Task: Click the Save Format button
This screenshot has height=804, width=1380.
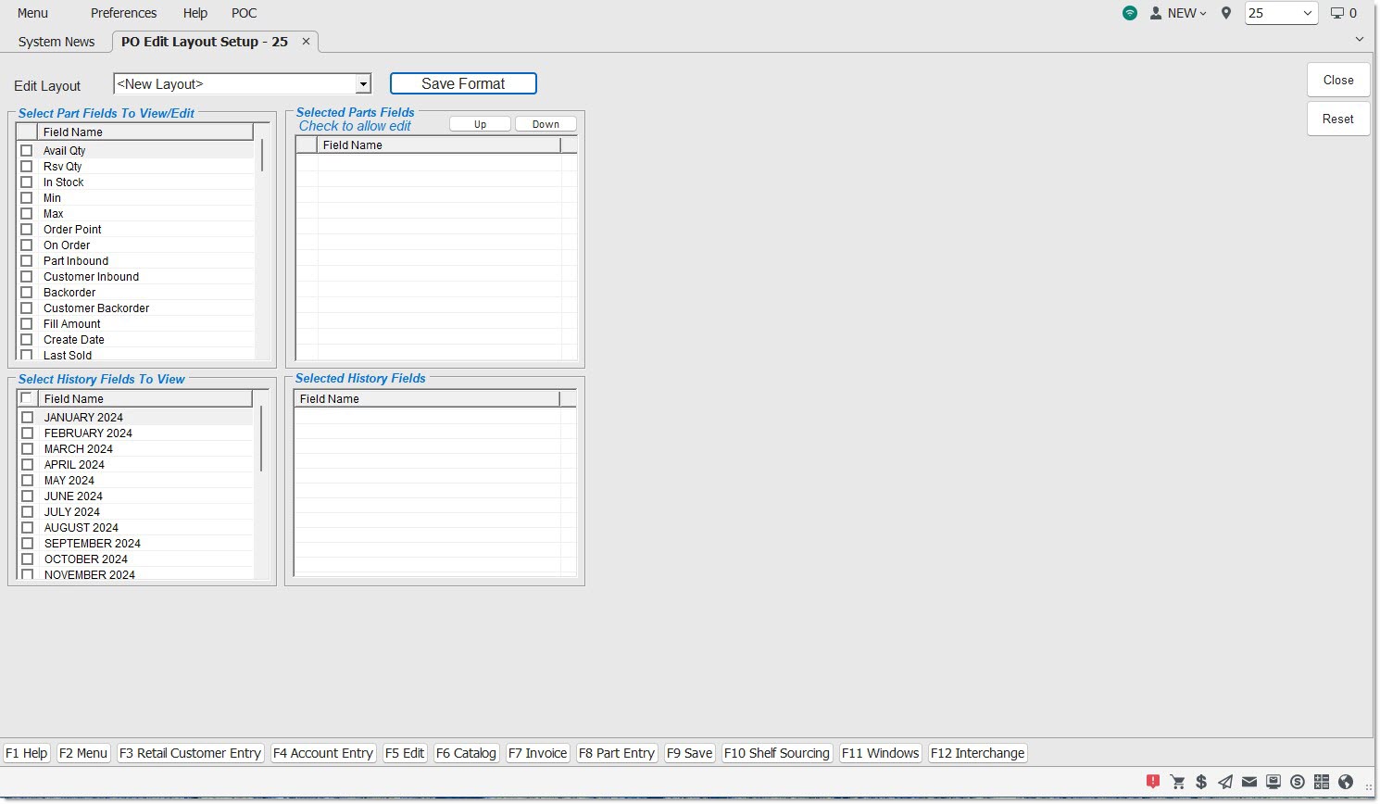Action: [x=463, y=83]
